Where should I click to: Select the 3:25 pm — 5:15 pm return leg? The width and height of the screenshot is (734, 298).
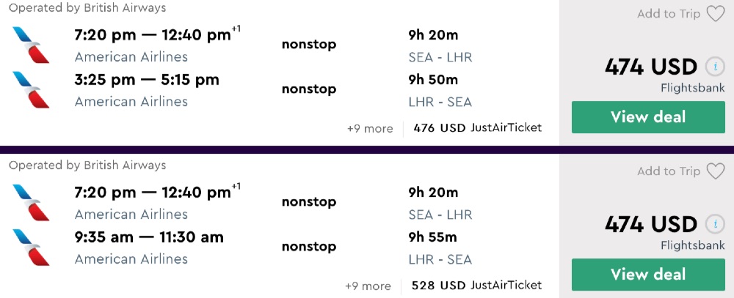[147, 80]
